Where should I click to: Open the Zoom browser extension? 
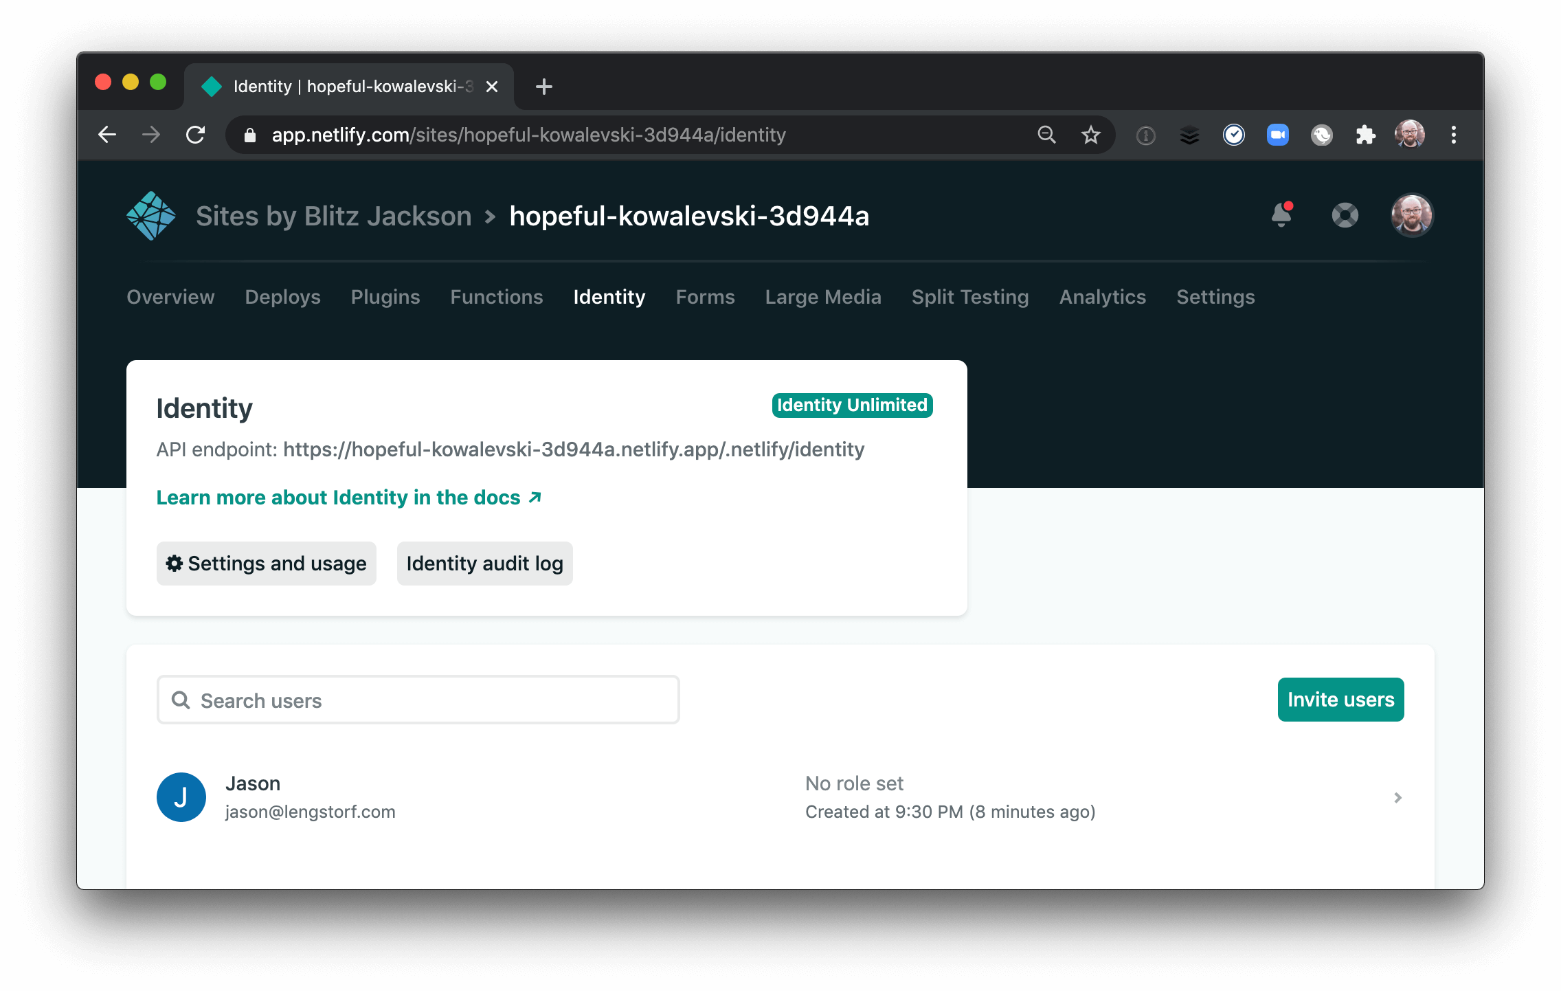pyautogui.click(x=1278, y=135)
